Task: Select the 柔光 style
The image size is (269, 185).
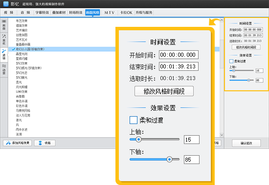Action: [19, 82]
